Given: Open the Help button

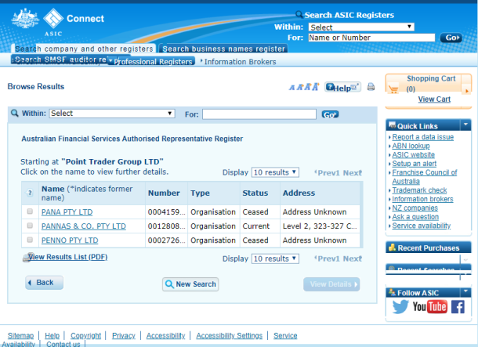Looking at the screenshot, I should coord(342,88).
